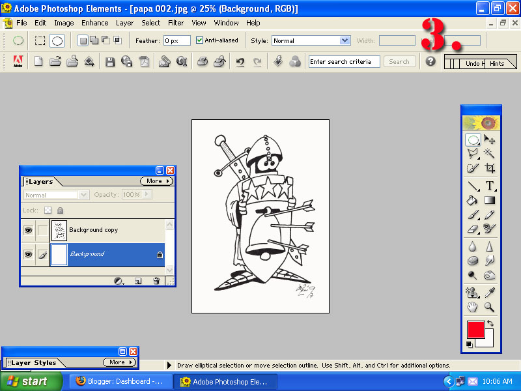Switch to Blogger Dashboard taskbar window
The width and height of the screenshot is (521, 391).
[x=121, y=381]
